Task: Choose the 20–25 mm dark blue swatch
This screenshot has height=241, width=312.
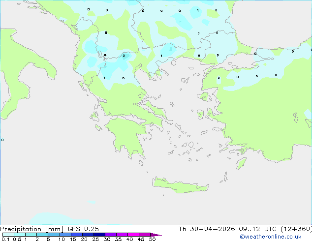Action: pyautogui.click(x=88, y=235)
